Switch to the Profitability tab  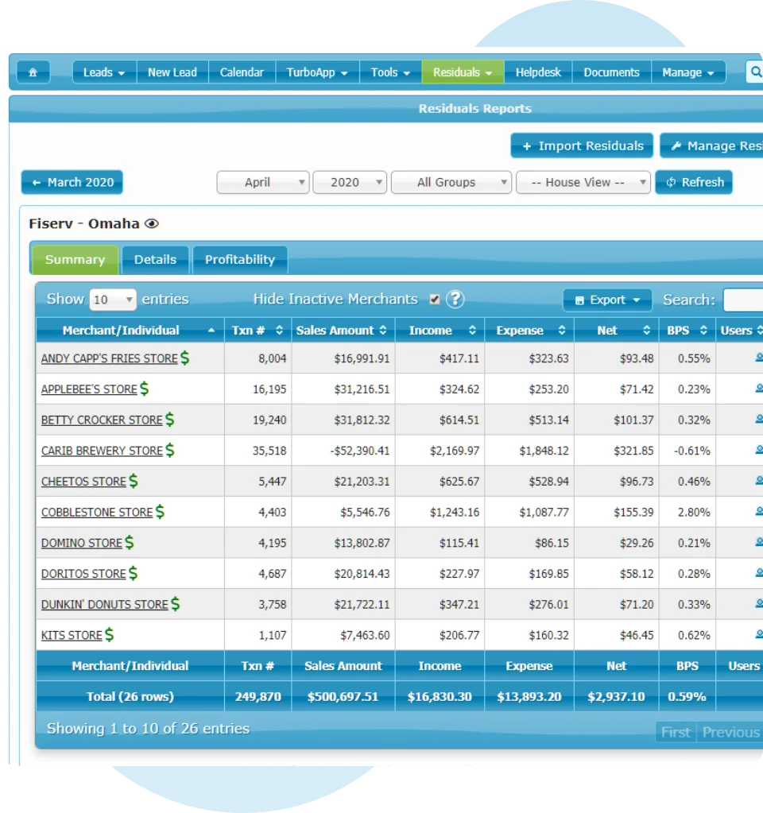coord(238,259)
